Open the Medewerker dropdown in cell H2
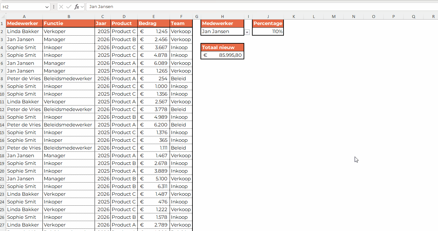Viewport: 438px width, 231px height. pos(247,32)
